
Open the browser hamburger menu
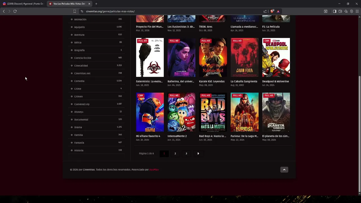coord(357,11)
